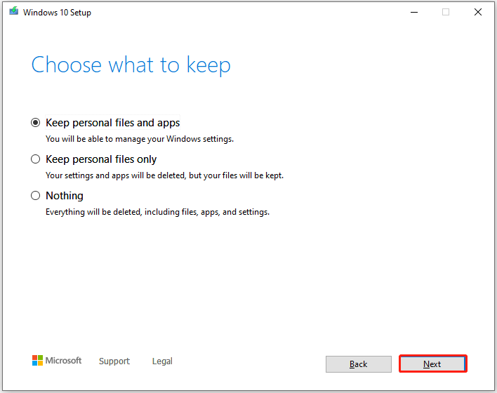Minimize the Windows 10 Setup window
The width and height of the screenshot is (497, 393).
(414, 13)
